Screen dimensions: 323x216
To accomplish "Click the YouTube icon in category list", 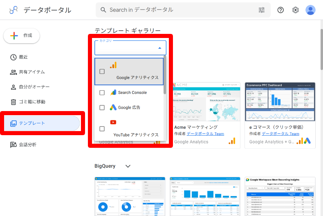I will coord(113,122).
